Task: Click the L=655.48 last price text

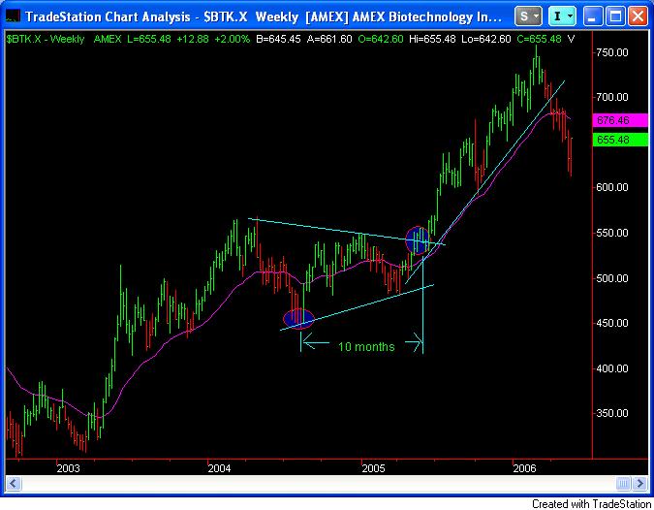Action: (149, 39)
